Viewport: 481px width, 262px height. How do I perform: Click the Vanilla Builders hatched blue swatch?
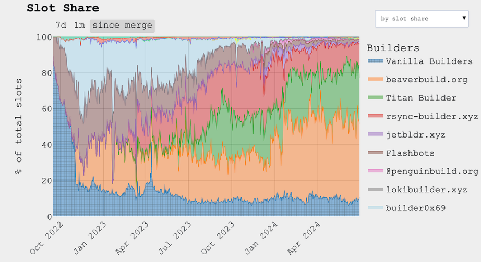pyautogui.click(x=376, y=60)
